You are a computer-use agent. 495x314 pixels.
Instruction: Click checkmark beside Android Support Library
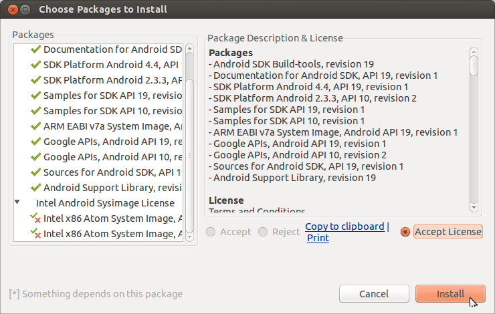(x=35, y=188)
